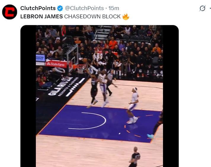Open the ClutchPoints display name link
The width and height of the screenshot is (211, 167).
coord(38,8)
